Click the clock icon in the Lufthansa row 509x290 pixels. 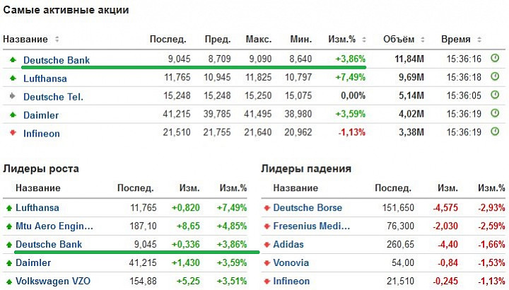click(x=495, y=76)
